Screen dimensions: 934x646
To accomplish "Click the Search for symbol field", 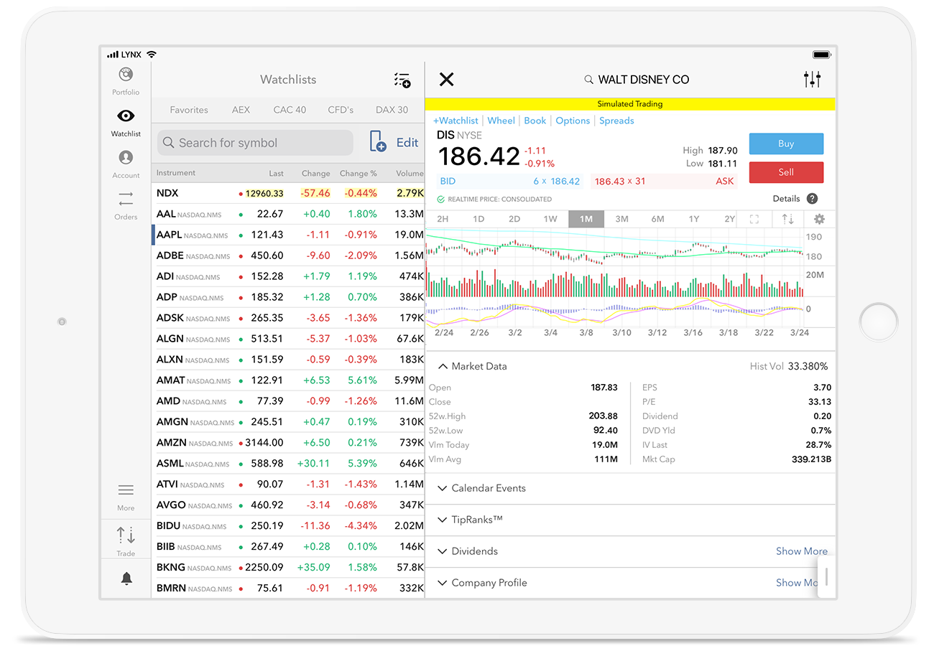I will click(x=255, y=143).
